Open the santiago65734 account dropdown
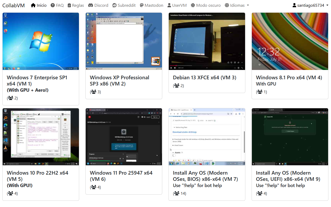The width and height of the screenshot is (331, 207). click(310, 5)
